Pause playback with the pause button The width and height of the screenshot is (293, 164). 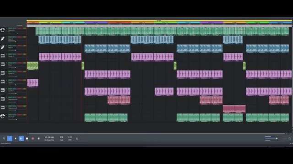(x=21, y=138)
